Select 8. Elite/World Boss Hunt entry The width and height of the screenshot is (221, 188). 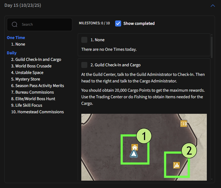tap(33, 99)
